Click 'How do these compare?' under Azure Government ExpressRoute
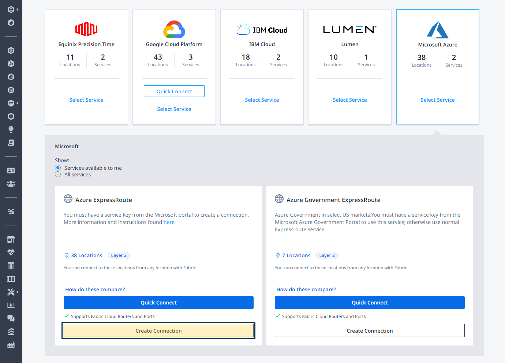Viewport: 505px width, 363px height. (x=306, y=289)
